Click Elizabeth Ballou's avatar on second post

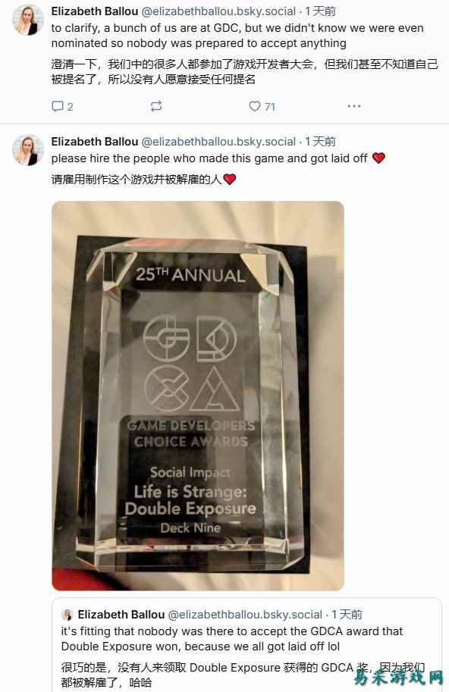coord(28,151)
